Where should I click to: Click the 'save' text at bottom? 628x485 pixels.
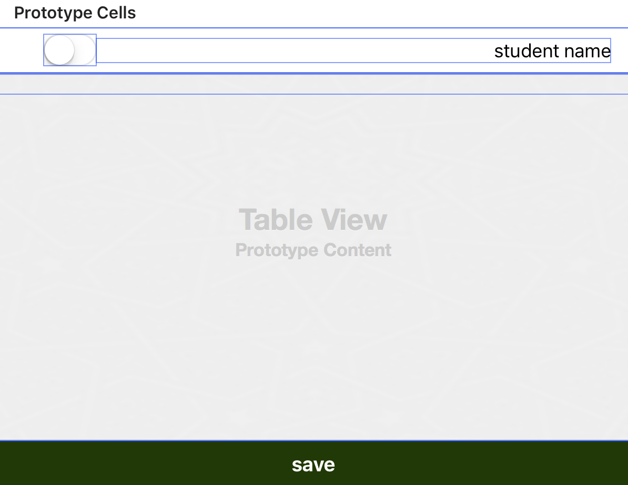[313, 464]
